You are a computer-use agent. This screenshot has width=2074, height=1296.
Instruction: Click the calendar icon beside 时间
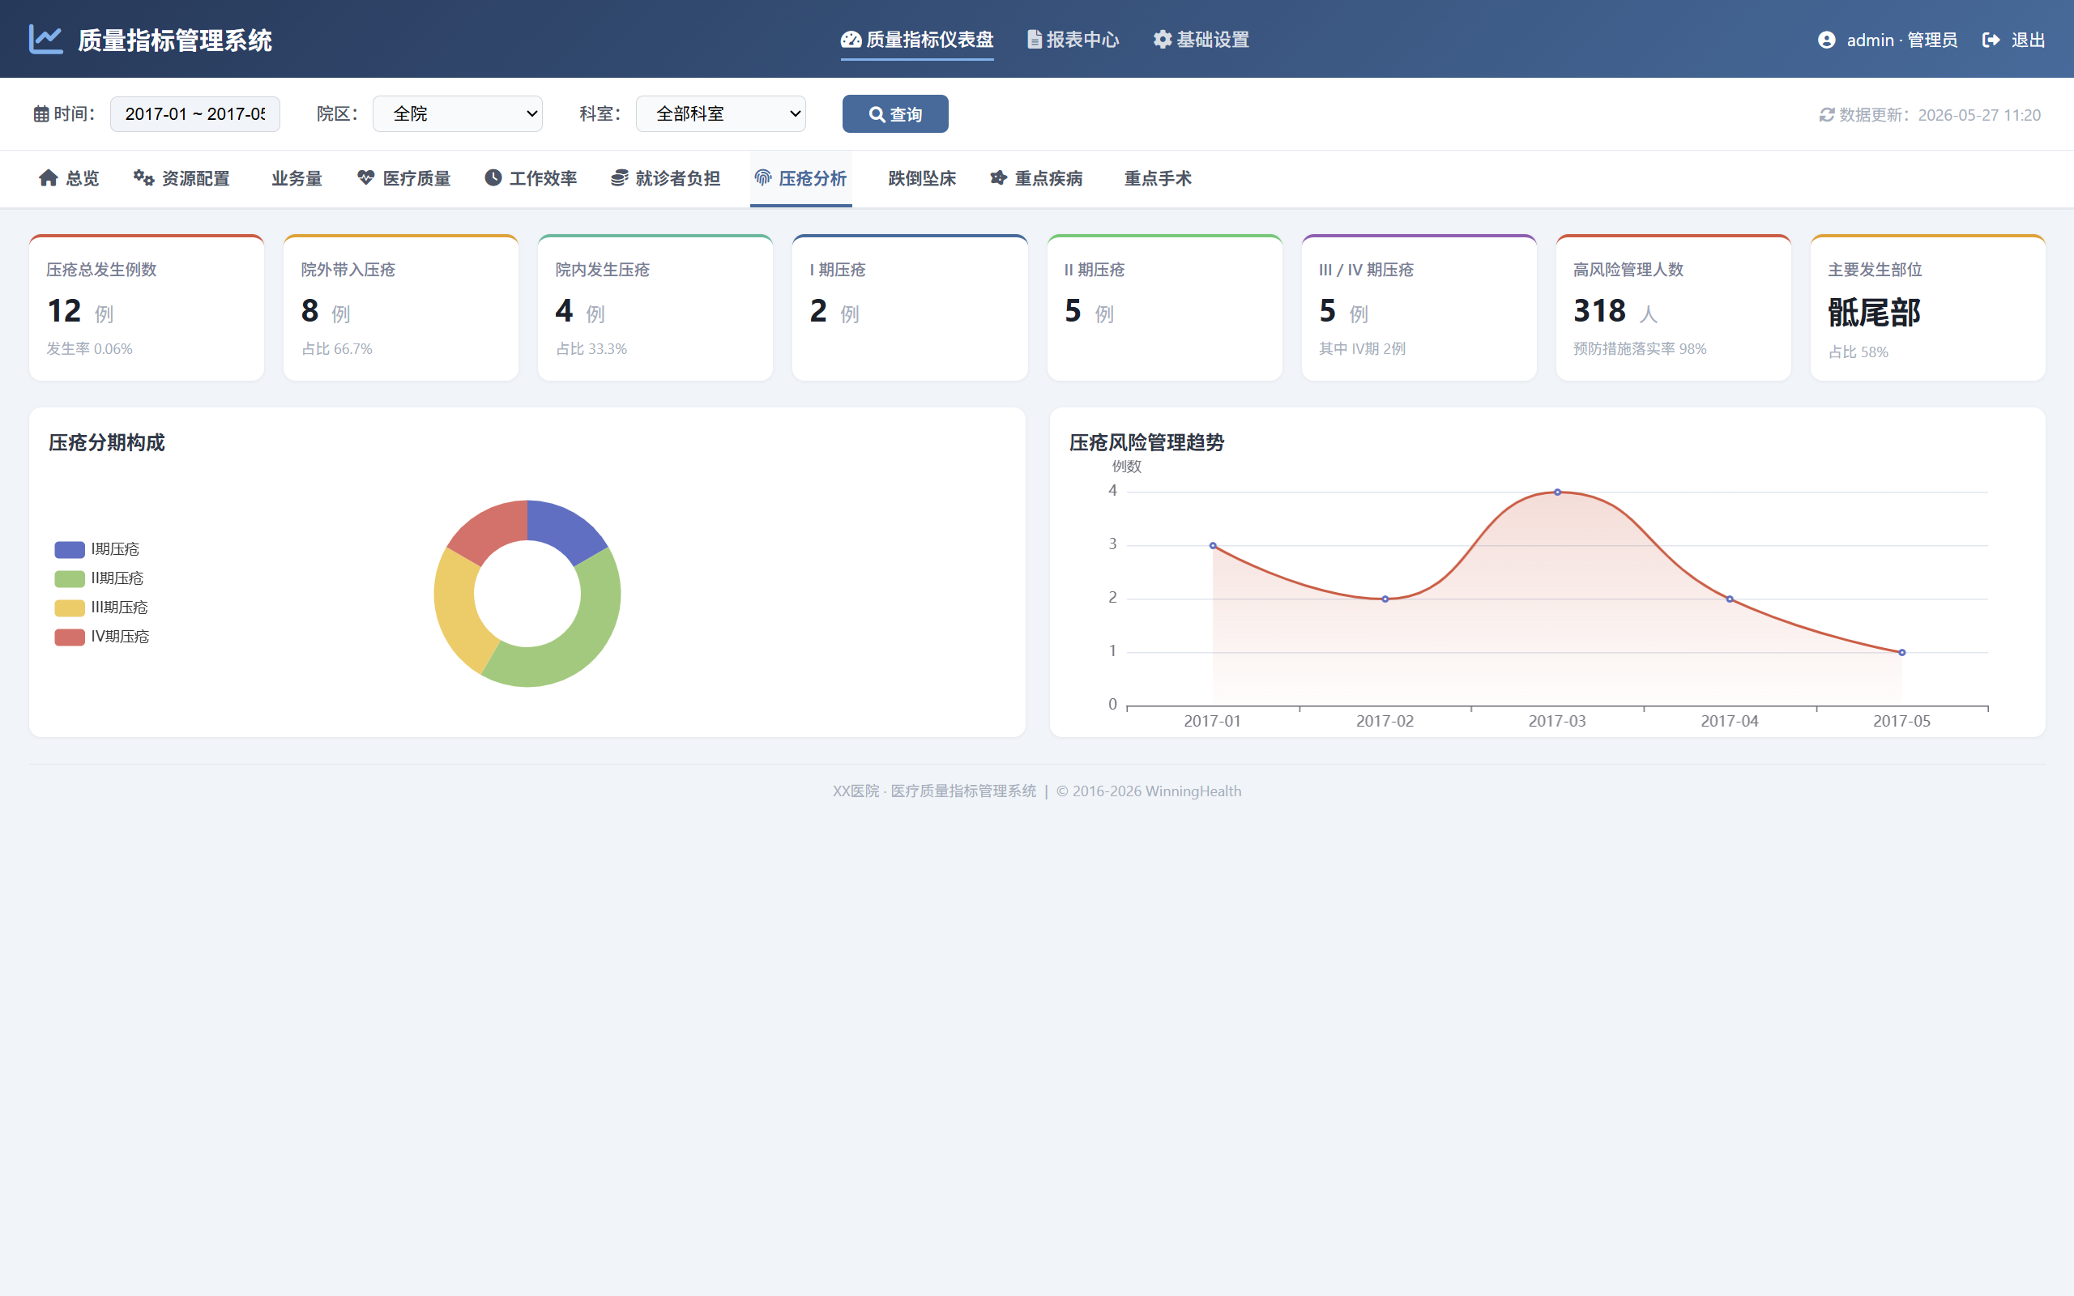tap(41, 114)
